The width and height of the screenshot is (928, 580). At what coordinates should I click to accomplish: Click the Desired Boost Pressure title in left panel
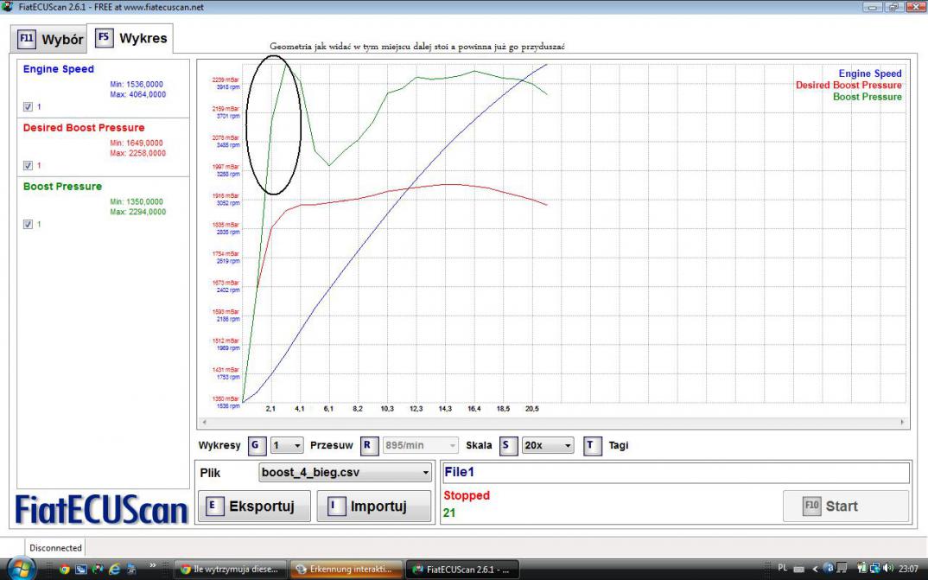click(84, 128)
